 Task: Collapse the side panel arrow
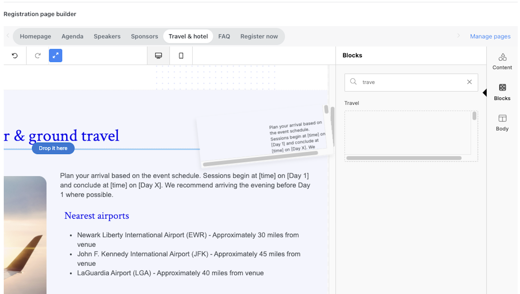(485, 93)
